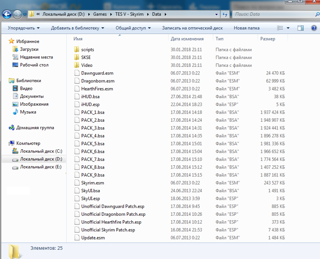Click the date '24.06.2013 22:24'
The width and height of the screenshot is (320, 259).
(186, 191)
